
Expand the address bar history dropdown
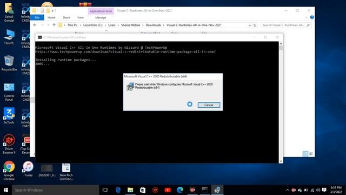coord(250,25)
